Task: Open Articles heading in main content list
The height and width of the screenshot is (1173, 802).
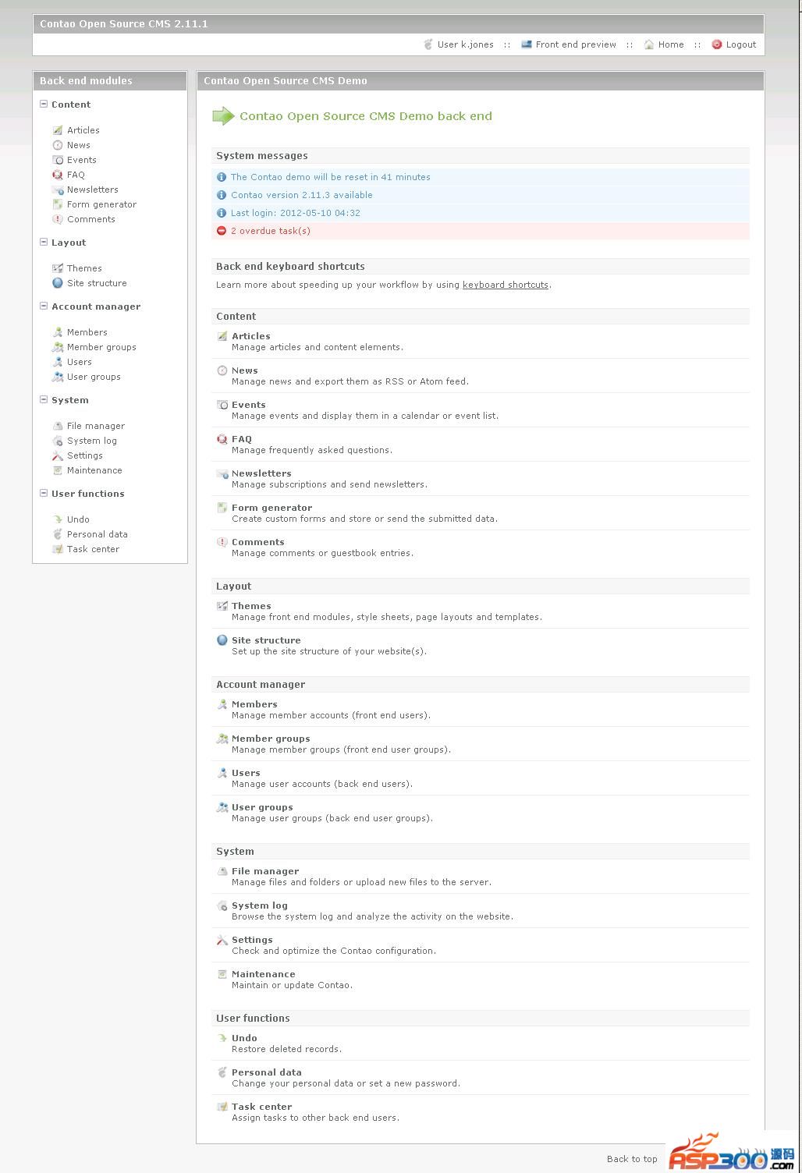Action: pos(251,336)
